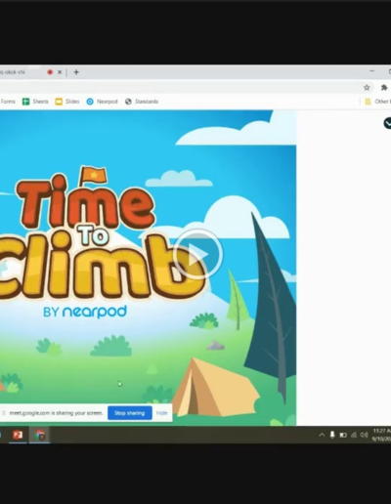The image size is (391, 504).
Task: Open the taskbar clock
Action: pyautogui.click(x=381, y=435)
